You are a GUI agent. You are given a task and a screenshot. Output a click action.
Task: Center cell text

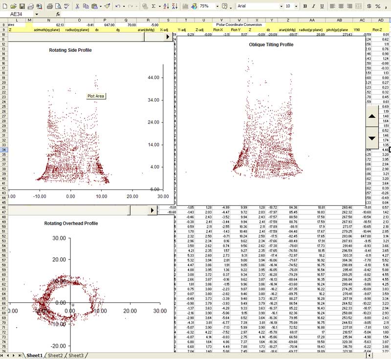[341, 6]
